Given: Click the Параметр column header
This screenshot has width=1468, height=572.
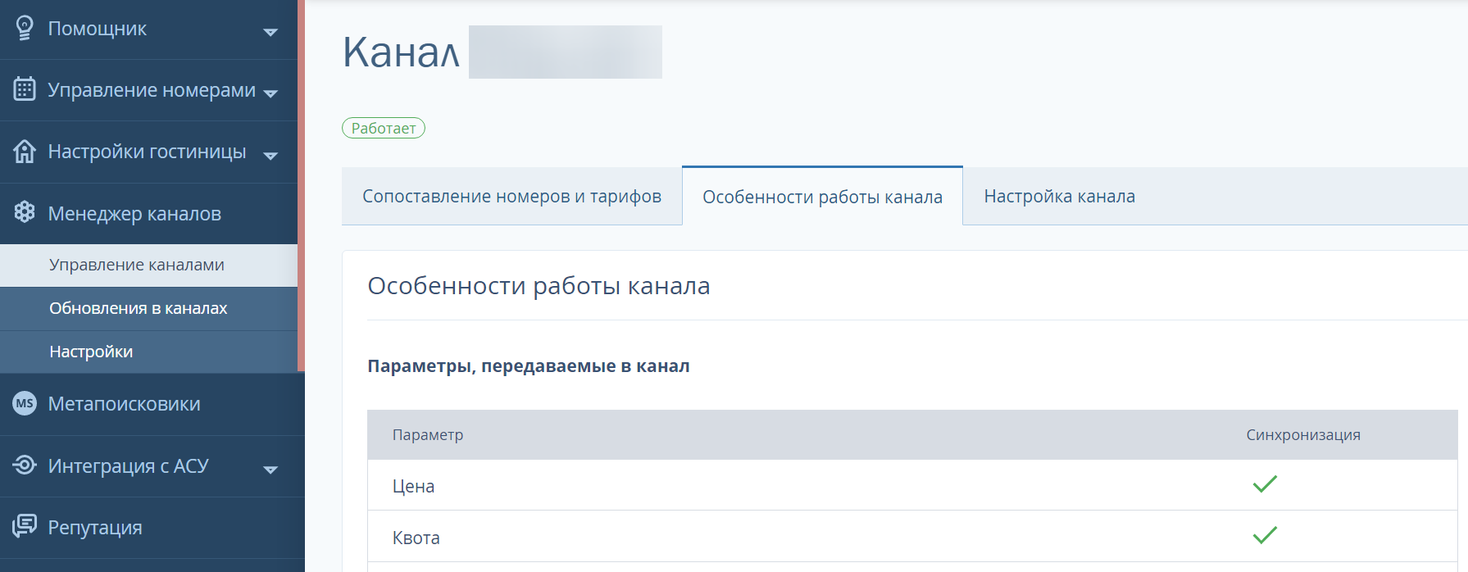Looking at the screenshot, I should (428, 435).
